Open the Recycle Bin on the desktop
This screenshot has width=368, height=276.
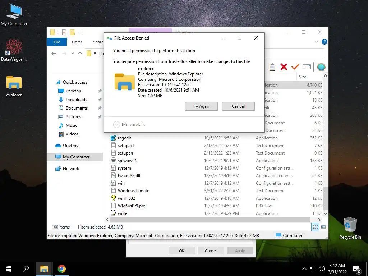[350, 228]
